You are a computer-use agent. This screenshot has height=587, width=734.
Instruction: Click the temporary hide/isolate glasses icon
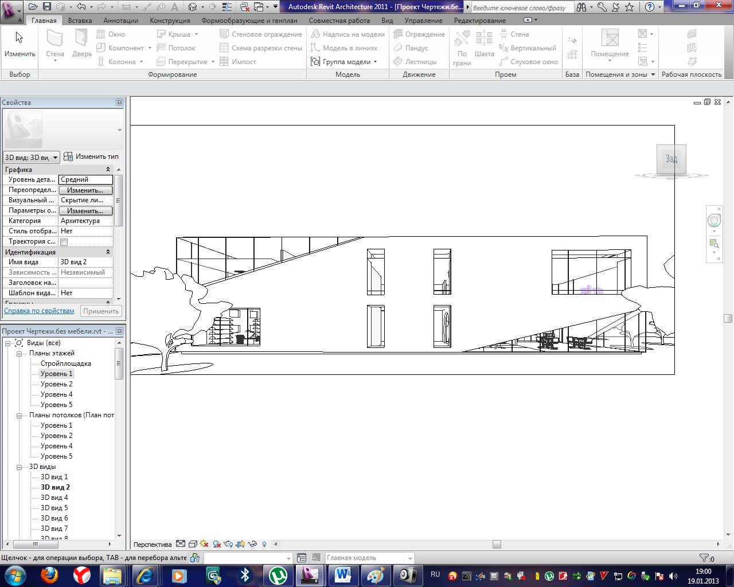click(x=252, y=544)
